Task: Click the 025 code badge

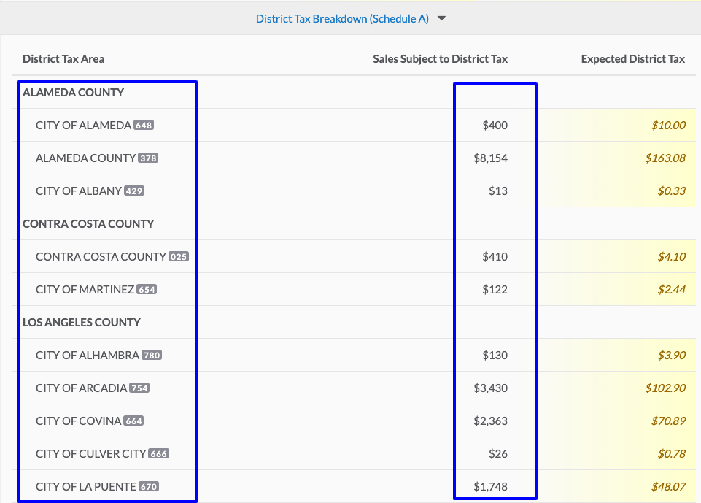Action: click(x=179, y=257)
